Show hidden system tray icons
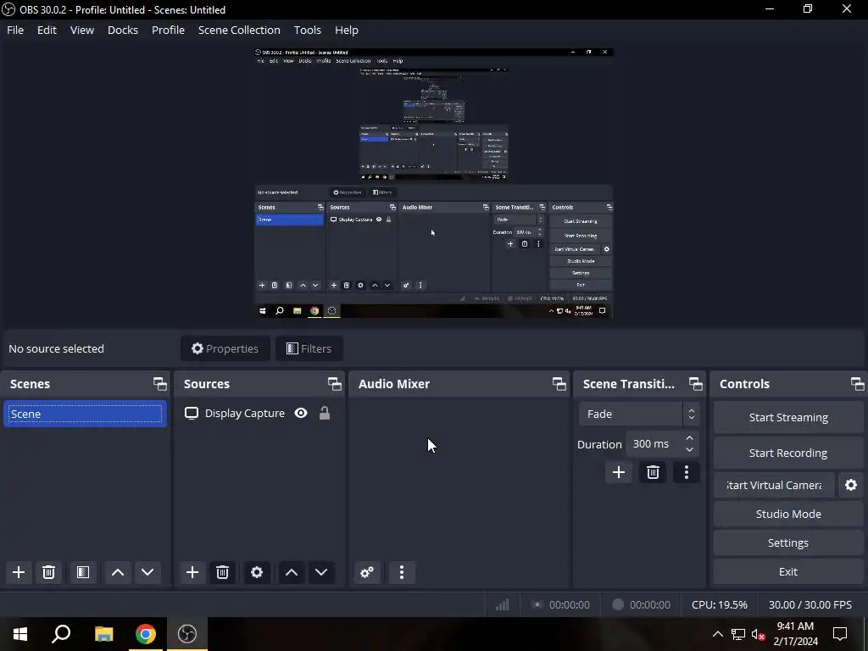The image size is (868, 651). coord(717,634)
